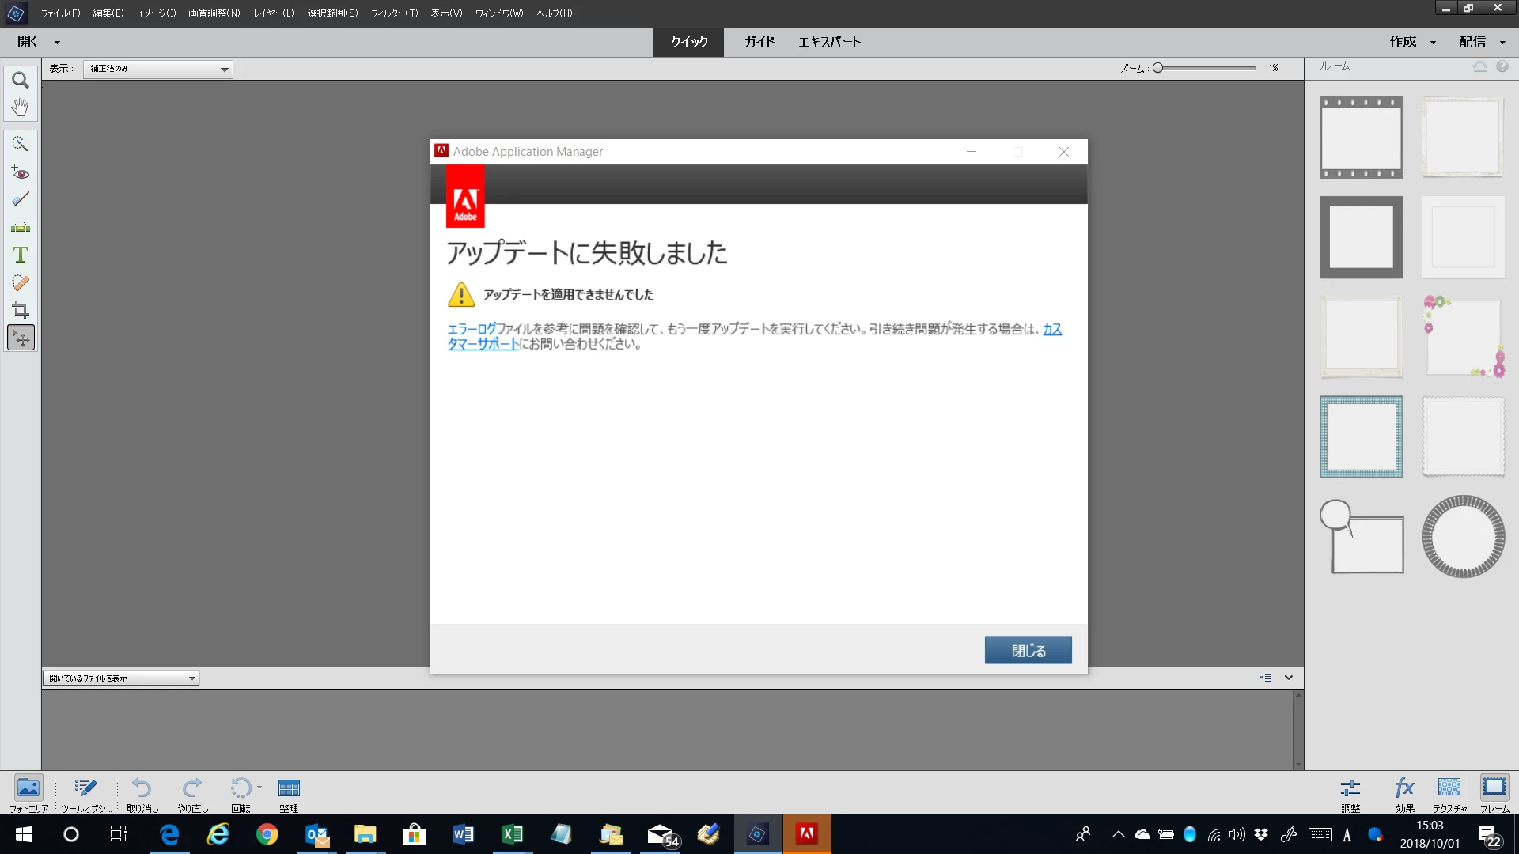
Task: Expand the Create (作成) dropdown
Action: click(x=1412, y=42)
